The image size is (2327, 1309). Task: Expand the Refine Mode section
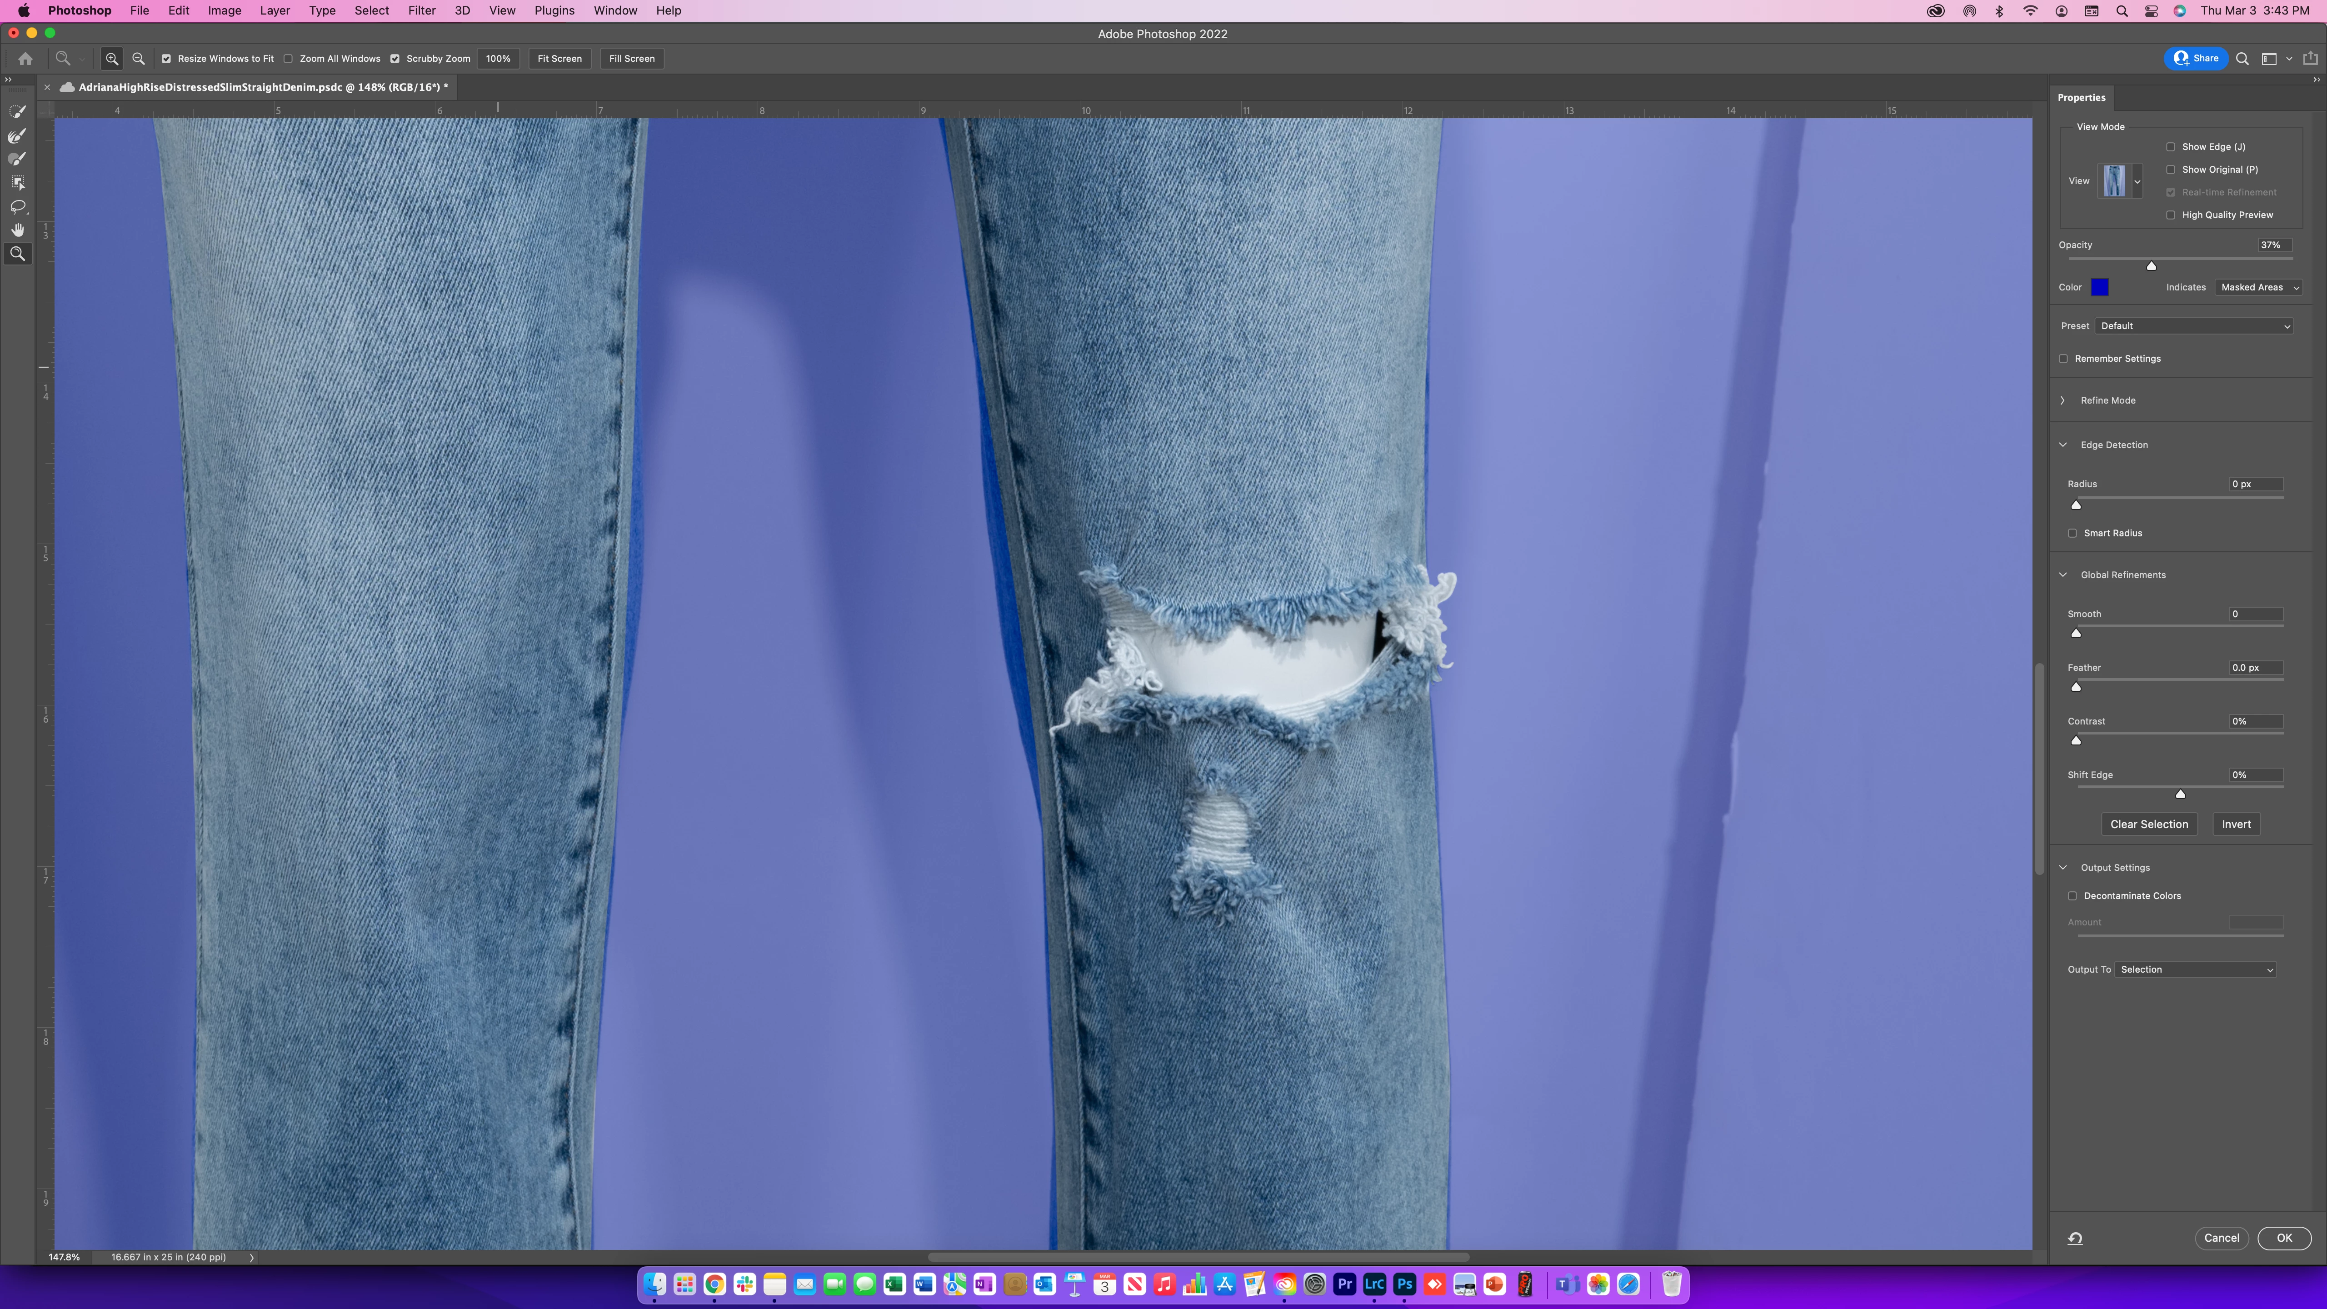coord(2063,400)
